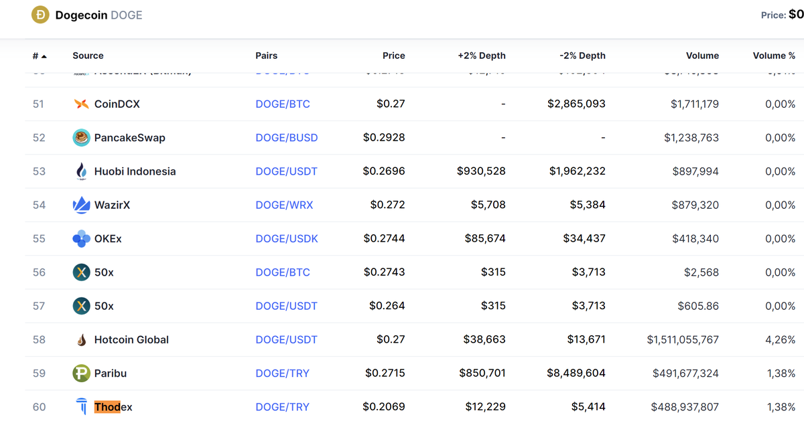Click the WazirX exchange logo
Image resolution: width=804 pixels, height=423 pixels.
click(x=81, y=205)
